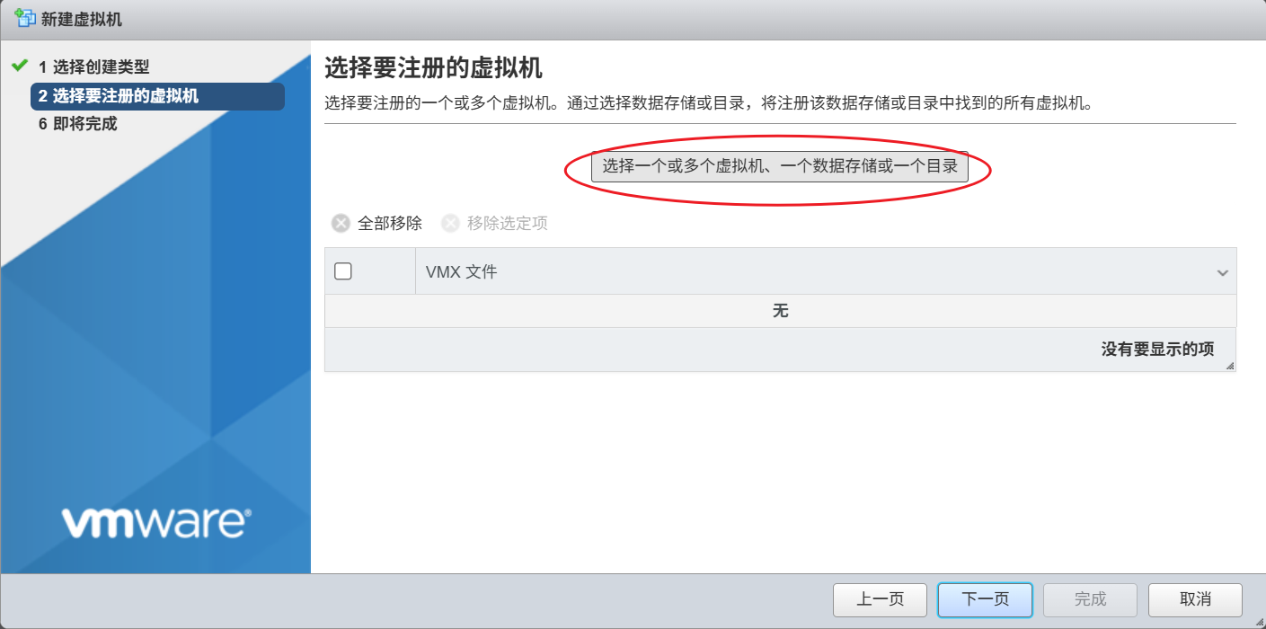Click the 全部移除 text link

tap(390, 223)
